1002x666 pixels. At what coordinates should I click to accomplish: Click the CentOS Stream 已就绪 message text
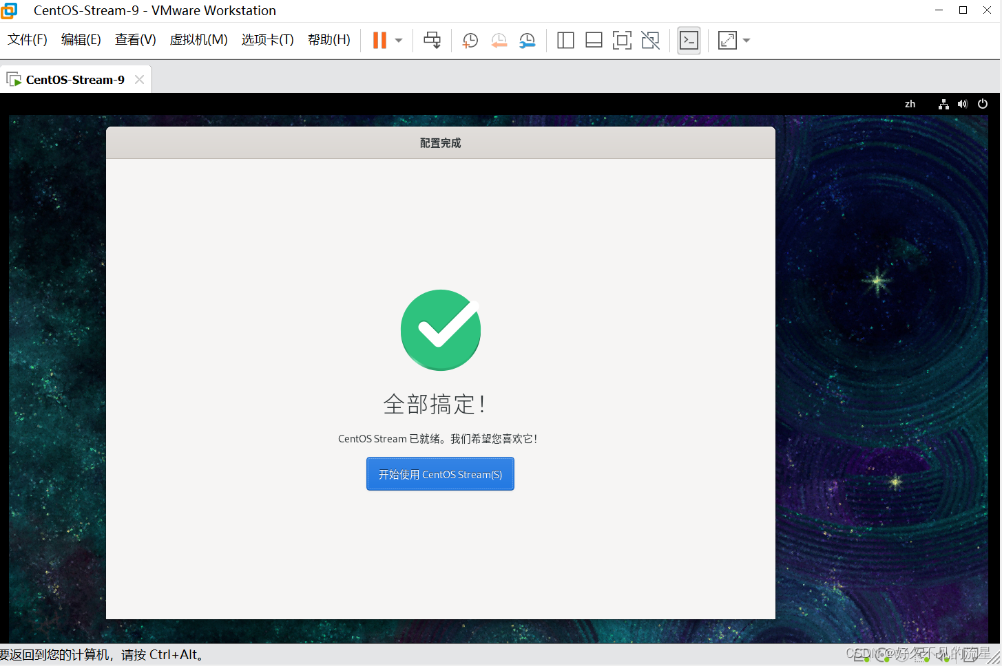437,439
